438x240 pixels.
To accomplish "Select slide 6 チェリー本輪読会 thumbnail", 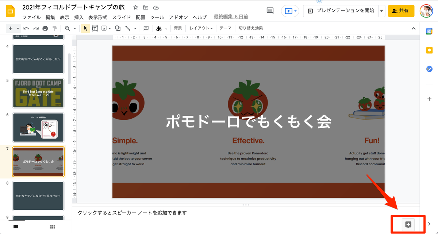I will [x=38, y=127].
